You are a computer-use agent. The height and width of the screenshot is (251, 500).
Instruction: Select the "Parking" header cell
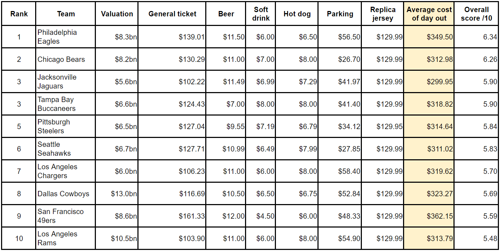click(x=340, y=14)
